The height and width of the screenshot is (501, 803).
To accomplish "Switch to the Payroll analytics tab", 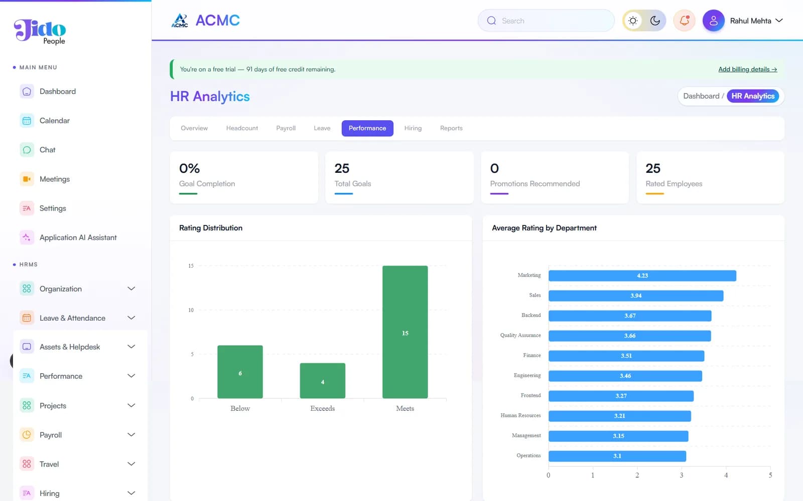I will pos(286,128).
